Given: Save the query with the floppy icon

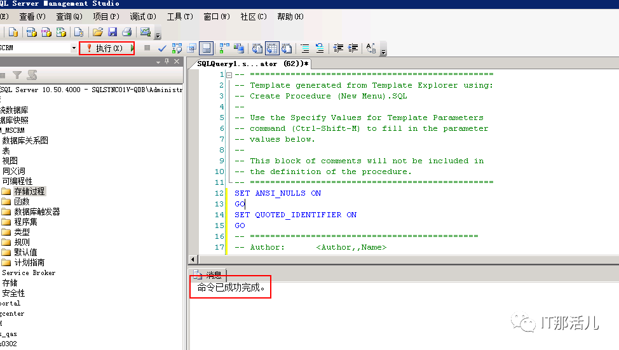Looking at the screenshot, I should [x=112, y=32].
